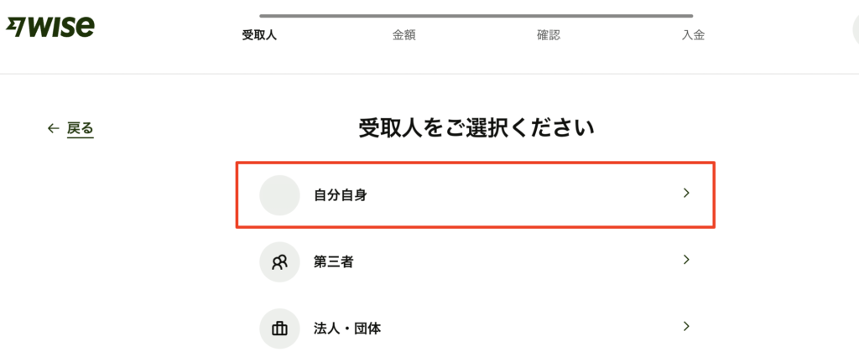
Task: Click the step progress bar at top
Action: pos(476,16)
